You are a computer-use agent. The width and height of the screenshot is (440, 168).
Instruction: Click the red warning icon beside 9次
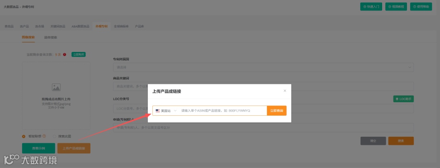coord(64,54)
